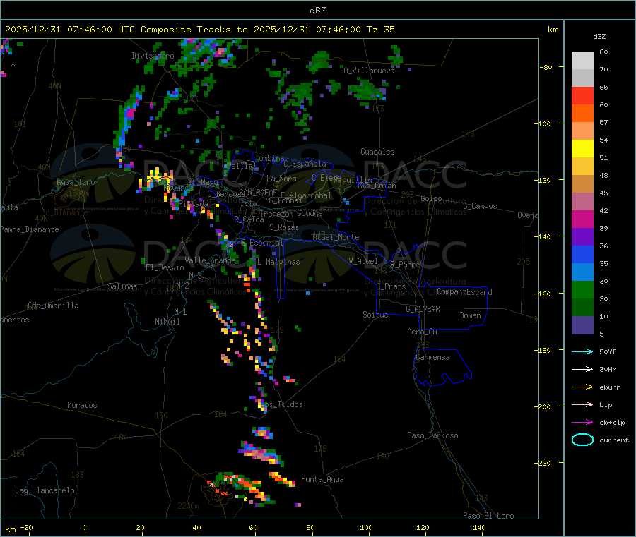This screenshot has height=537, width=636.
Task: Click the Valle_Grande label
Action: tap(211, 260)
